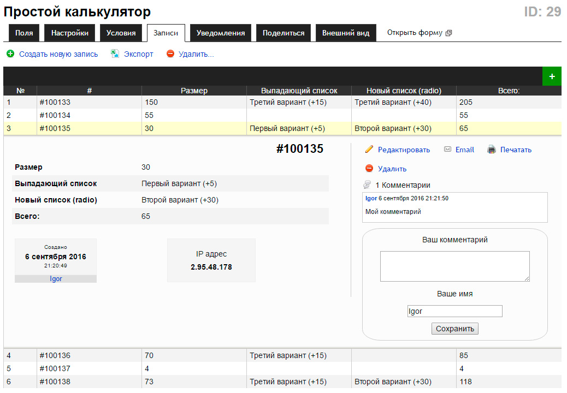Select the Внешний вид tab
The height and width of the screenshot is (393, 567).
346,33
